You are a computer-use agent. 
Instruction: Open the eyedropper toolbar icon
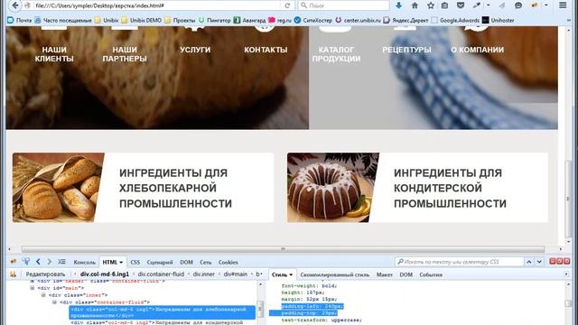coord(477,5)
